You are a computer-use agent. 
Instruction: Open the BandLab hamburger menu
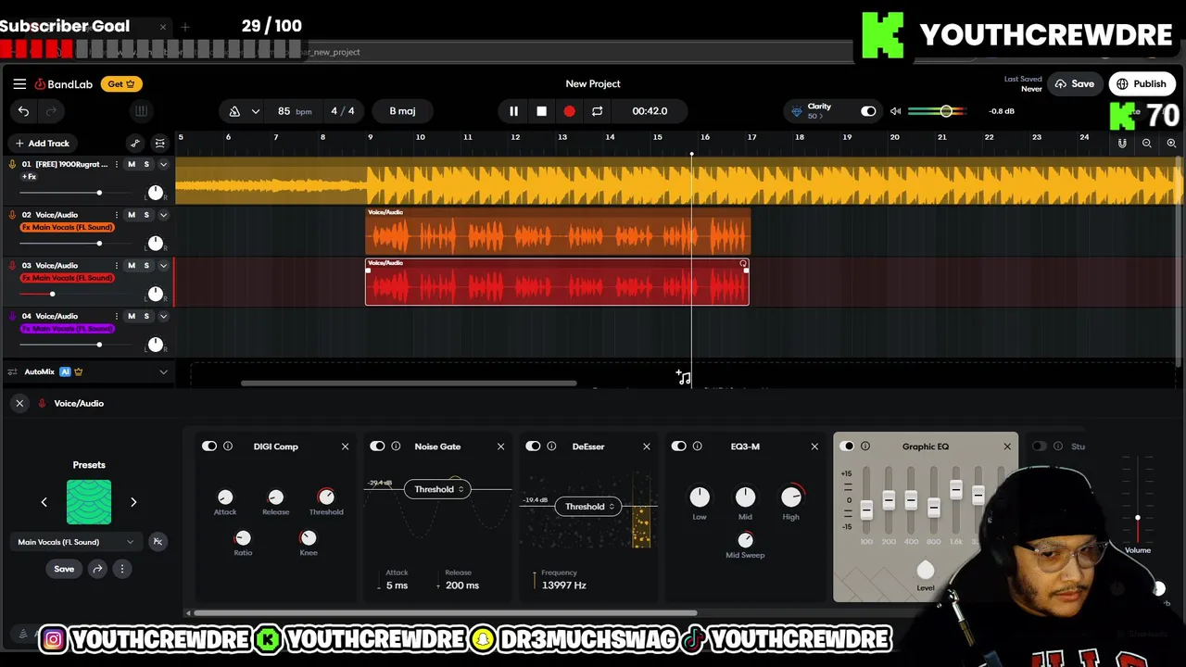(19, 83)
